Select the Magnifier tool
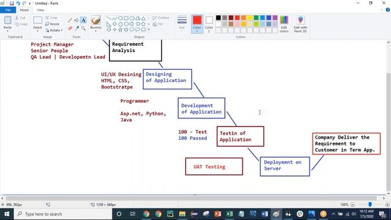 pyautogui.click(x=83, y=28)
